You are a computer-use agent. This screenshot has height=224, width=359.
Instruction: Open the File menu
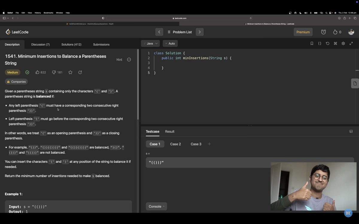coord(17,13)
